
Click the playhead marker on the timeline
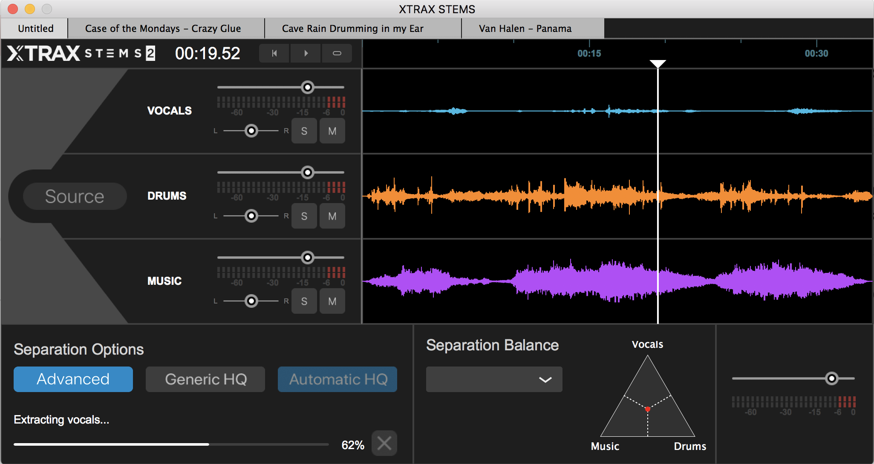pos(658,64)
